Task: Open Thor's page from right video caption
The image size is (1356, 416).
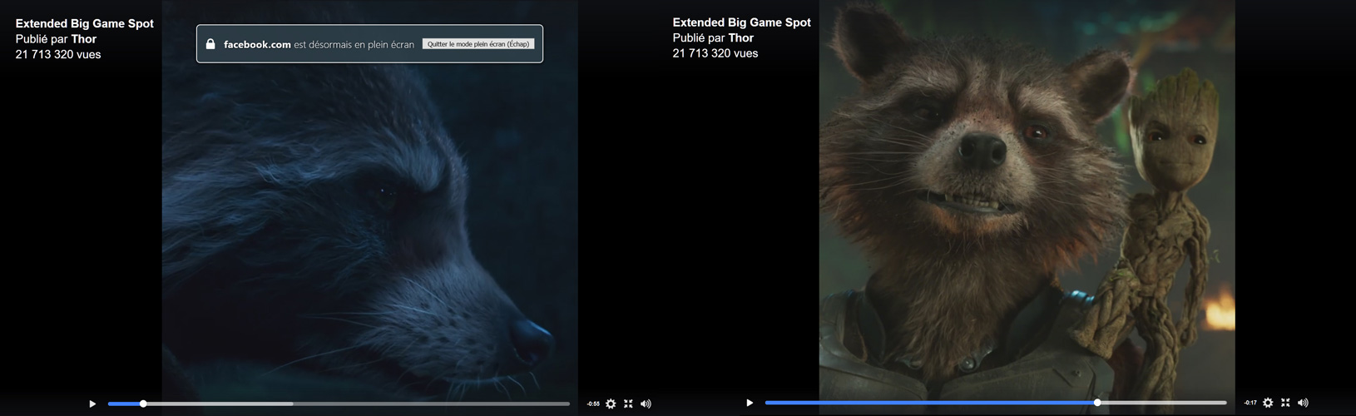Action: point(740,37)
